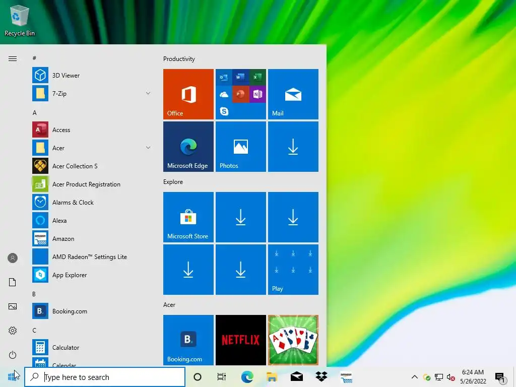
Task: Expand the Acer folder chevron
Action: pyautogui.click(x=148, y=148)
